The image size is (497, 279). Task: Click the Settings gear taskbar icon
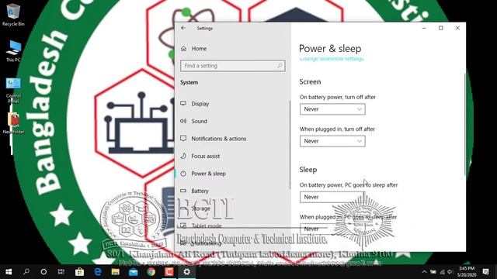click(187, 272)
